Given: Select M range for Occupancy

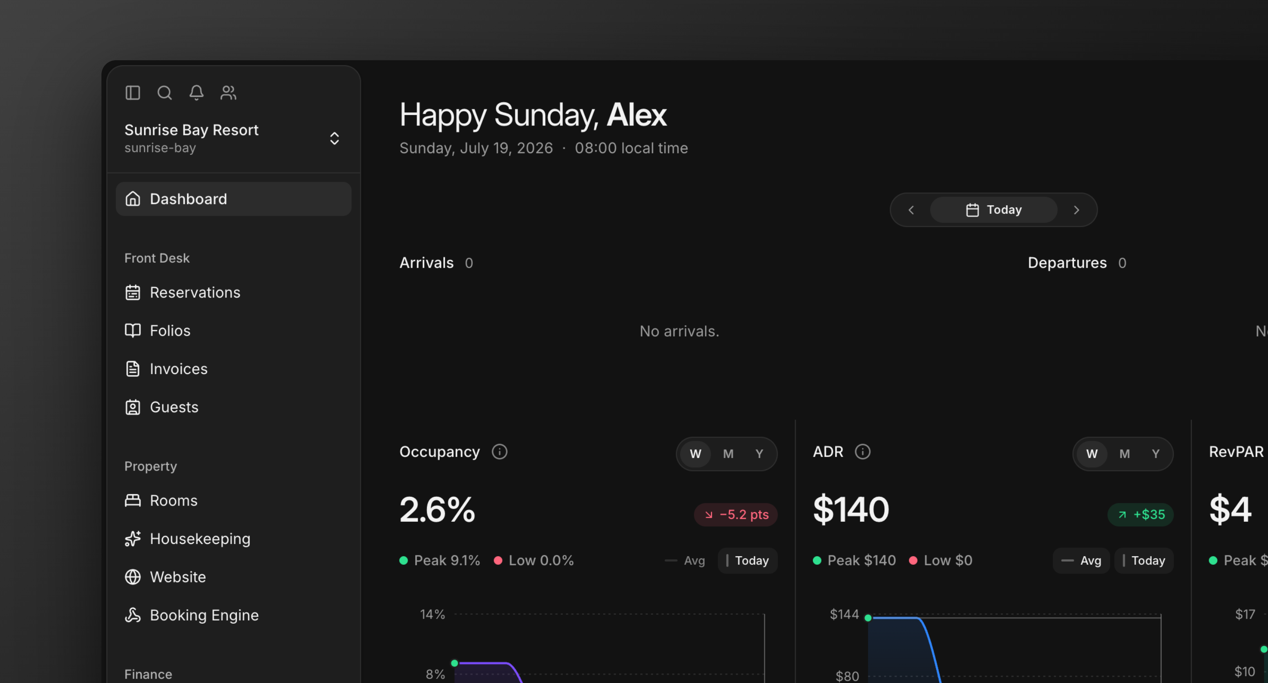Looking at the screenshot, I should [728, 454].
